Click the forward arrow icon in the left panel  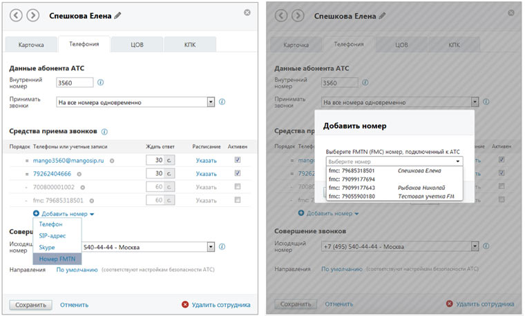32,16
